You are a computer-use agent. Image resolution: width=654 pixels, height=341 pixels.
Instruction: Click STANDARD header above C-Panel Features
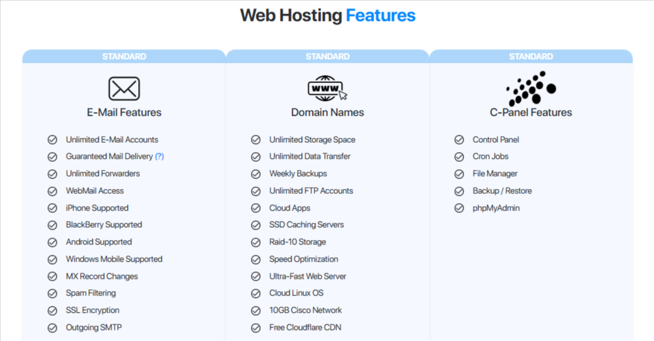click(x=531, y=56)
